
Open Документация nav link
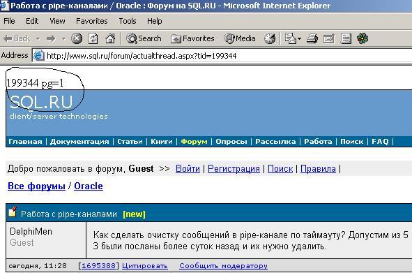(79, 142)
